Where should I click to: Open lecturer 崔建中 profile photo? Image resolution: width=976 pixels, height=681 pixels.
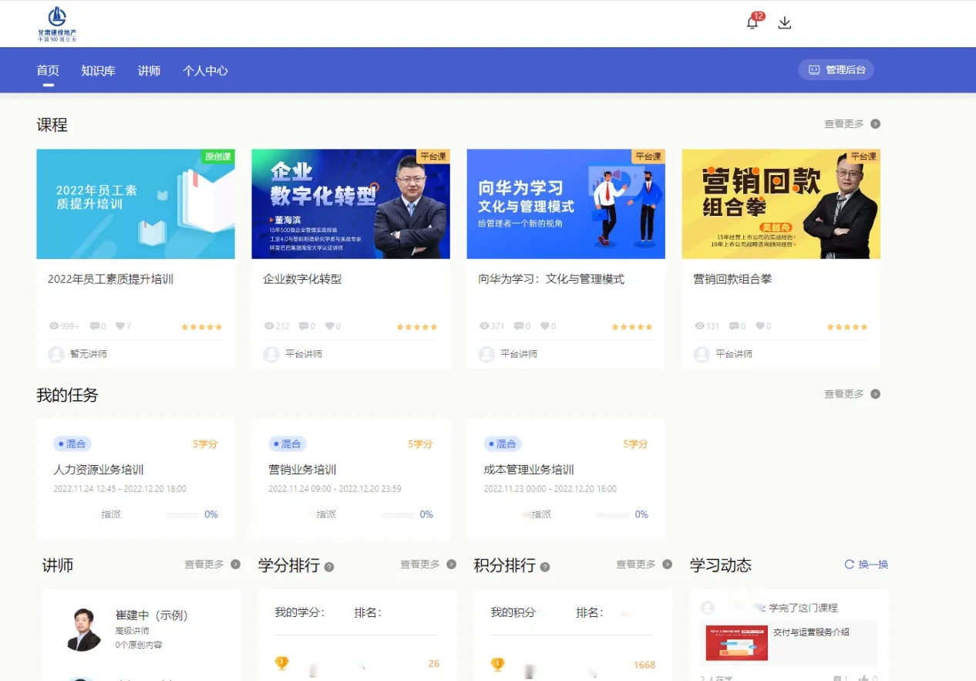[x=83, y=629]
